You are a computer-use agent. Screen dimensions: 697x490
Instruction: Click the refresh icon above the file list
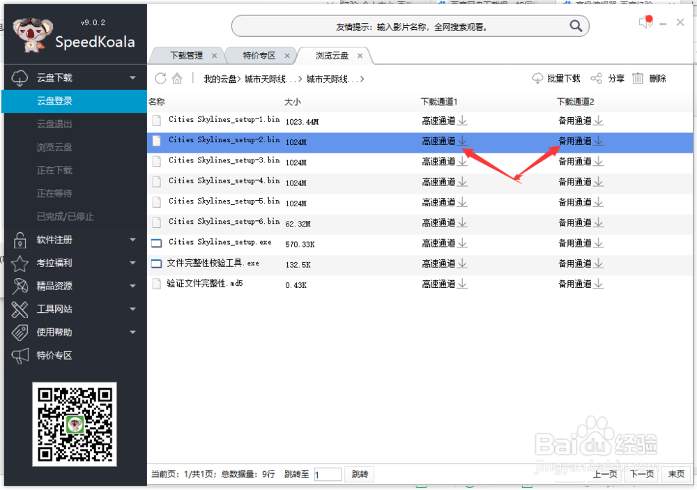tap(162, 78)
